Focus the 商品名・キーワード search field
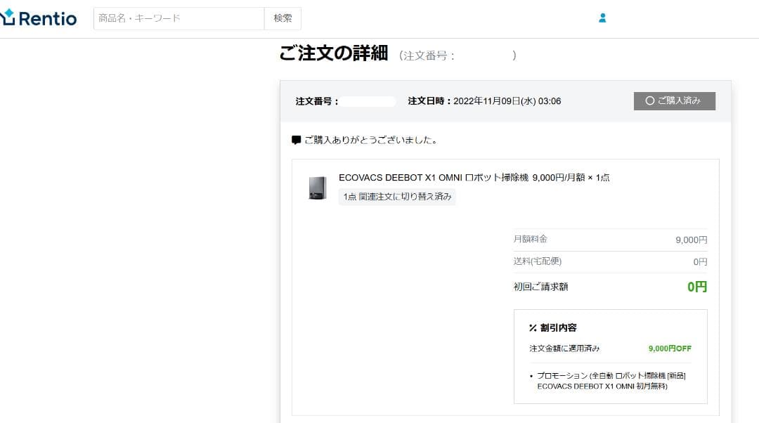The width and height of the screenshot is (759, 423). coord(179,18)
